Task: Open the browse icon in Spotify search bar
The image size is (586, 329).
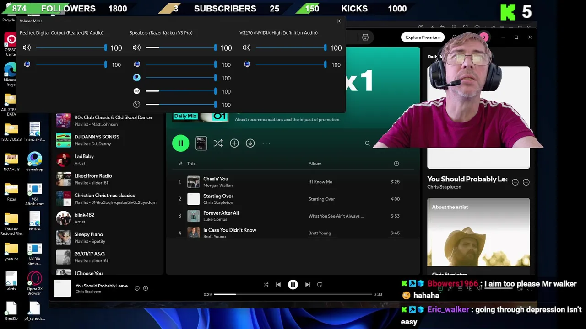Action: coord(365,37)
